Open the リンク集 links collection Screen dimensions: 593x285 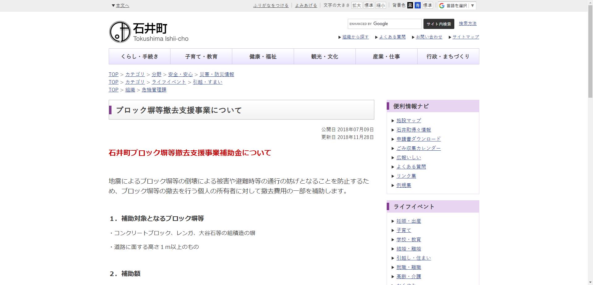pyautogui.click(x=406, y=176)
